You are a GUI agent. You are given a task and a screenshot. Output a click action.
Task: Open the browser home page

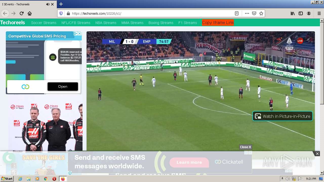pyautogui.click(x=30, y=13)
